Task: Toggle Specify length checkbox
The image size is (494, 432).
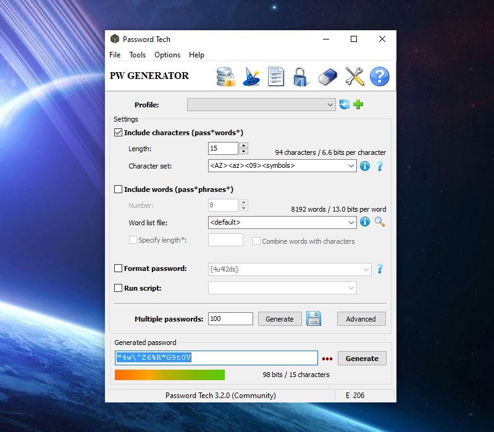Action: [x=133, y=240]
